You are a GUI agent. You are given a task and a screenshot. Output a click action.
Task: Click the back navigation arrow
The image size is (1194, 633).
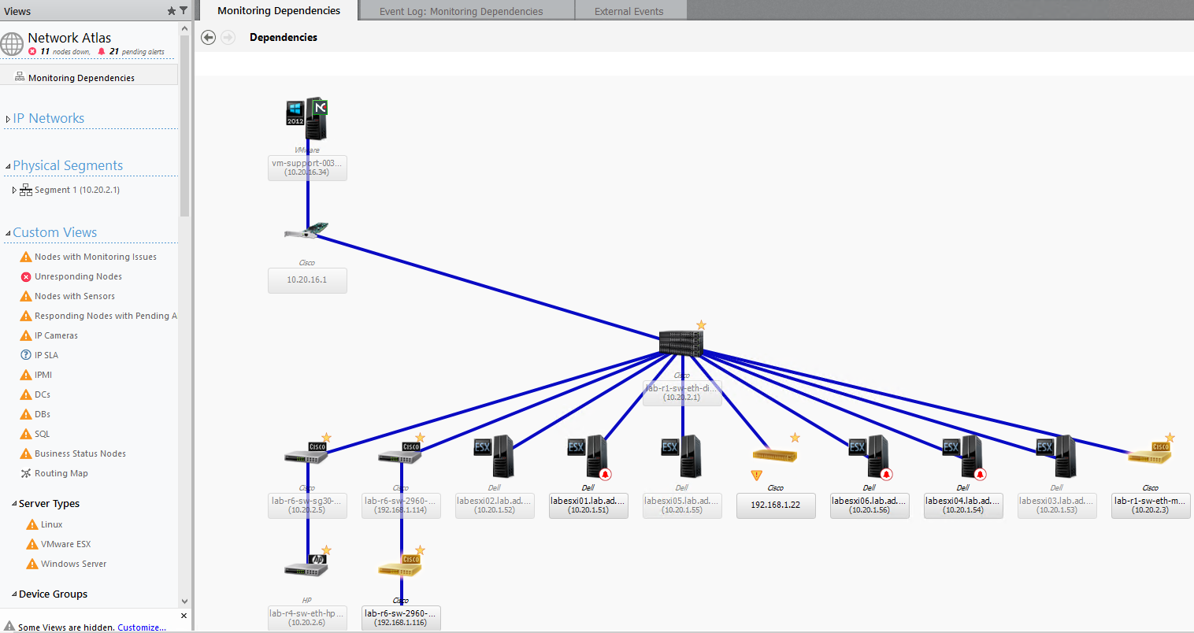coord(208,37)
